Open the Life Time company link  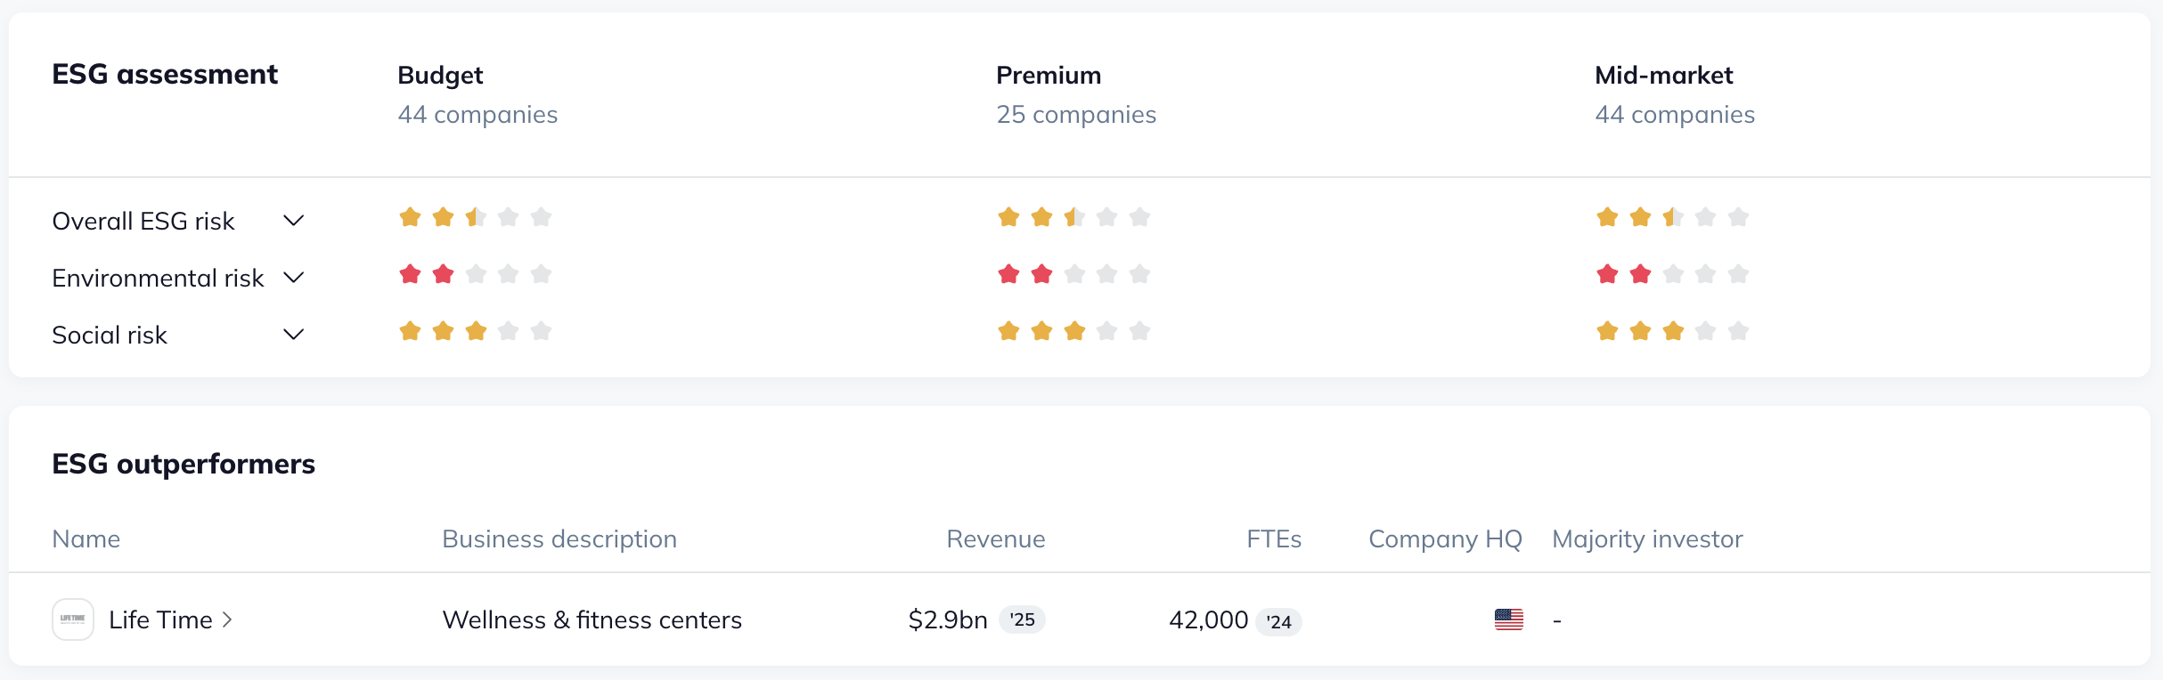[x=160, y=619]
